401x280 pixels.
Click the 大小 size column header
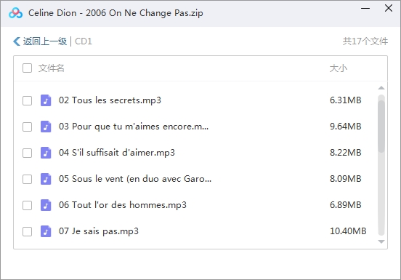339,68
